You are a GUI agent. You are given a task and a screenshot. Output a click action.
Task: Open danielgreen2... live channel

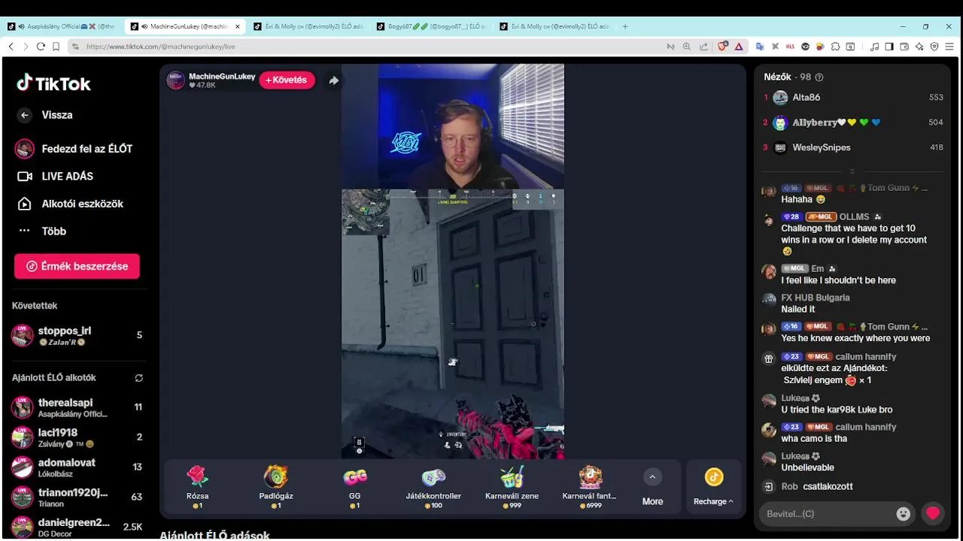pos(78,527)
